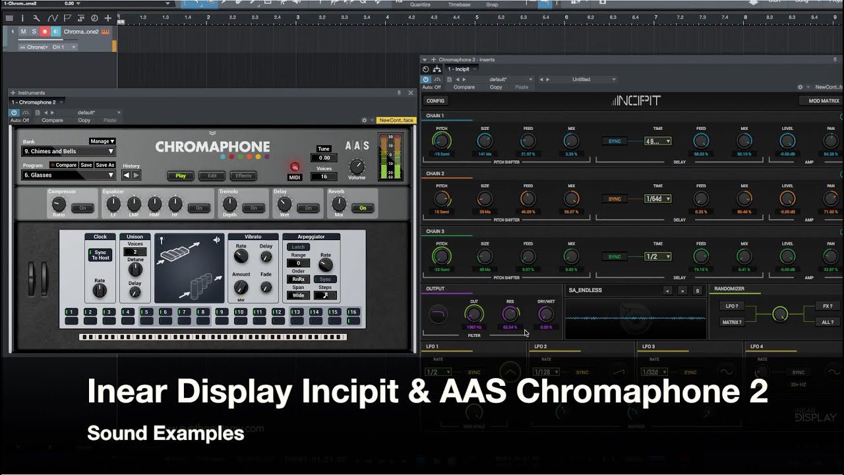Select the 1 - Chromaphone 2 tab
Image resolution: width=844 pixels, height=475 pixels.
[x=37, y=102]
